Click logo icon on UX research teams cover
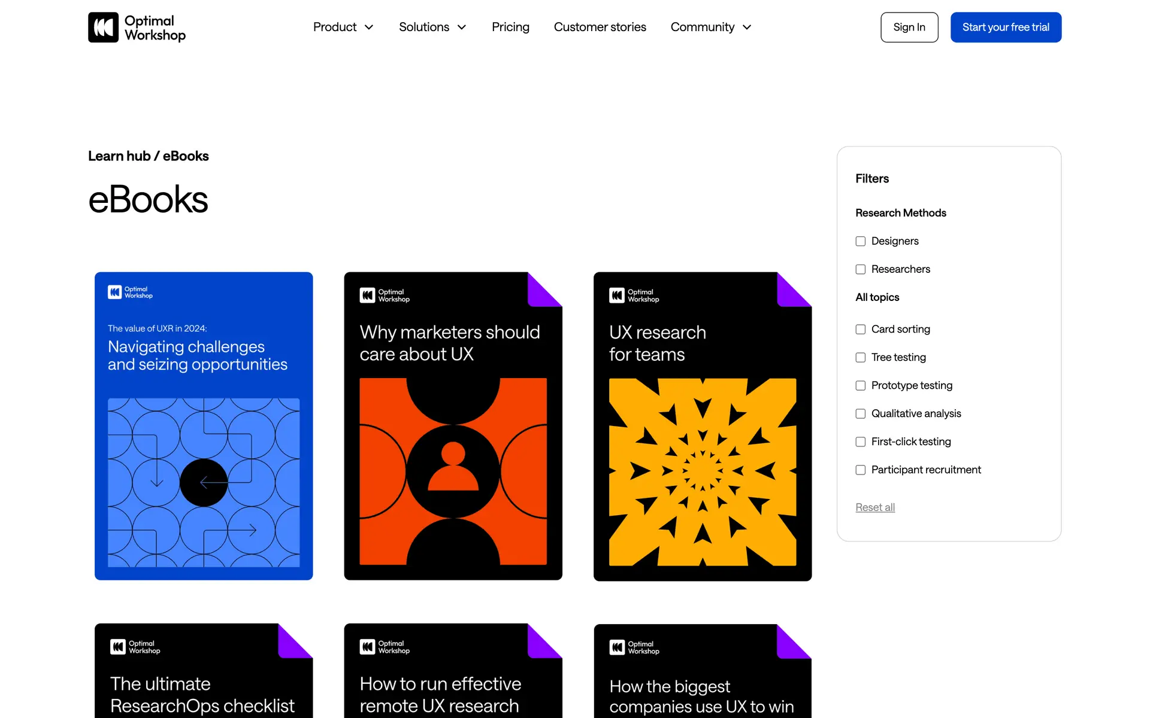1150x718 pixels. (x=616, y=296)
